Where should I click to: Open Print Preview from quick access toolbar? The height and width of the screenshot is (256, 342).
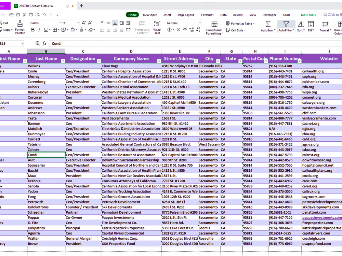(38, 15)
